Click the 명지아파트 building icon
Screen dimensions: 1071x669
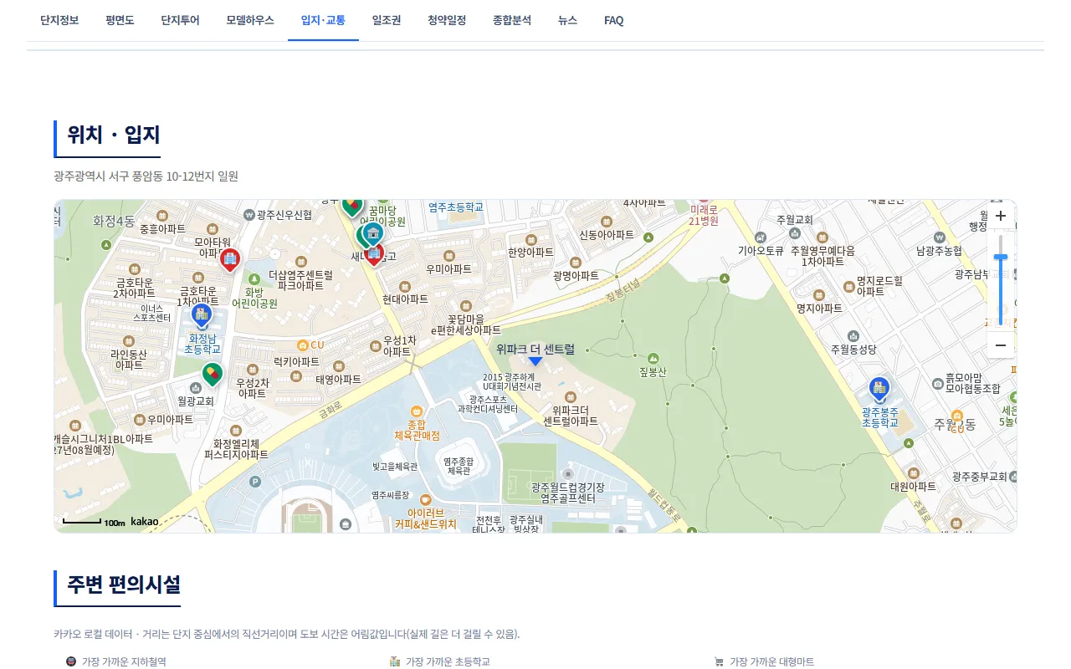point(819,295)
